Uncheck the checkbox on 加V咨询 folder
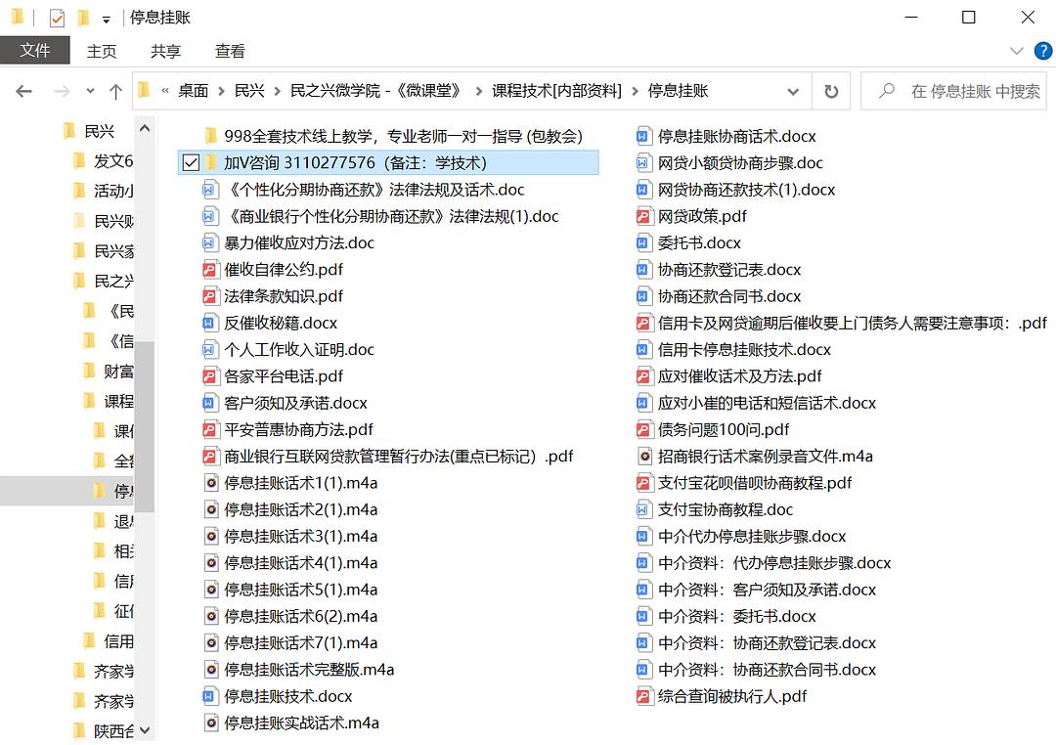 point(190,162)
